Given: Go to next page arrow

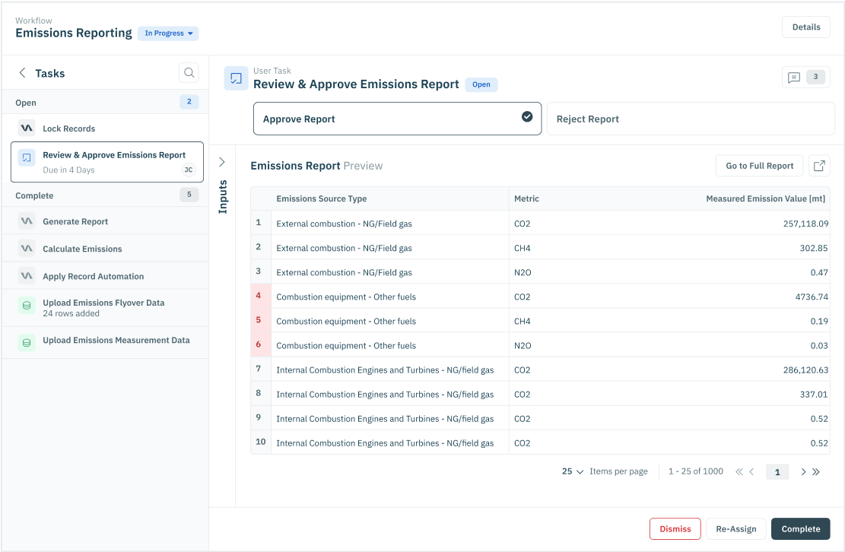Looking at the screenshot, I should [803, 471].
